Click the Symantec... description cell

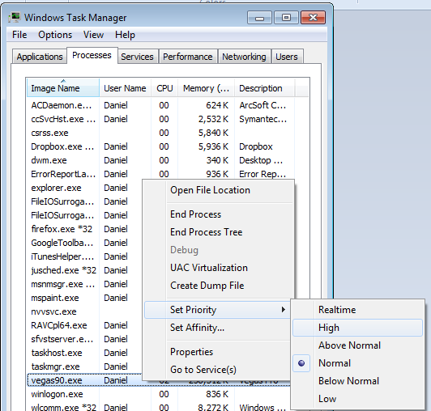click(262, 119)
